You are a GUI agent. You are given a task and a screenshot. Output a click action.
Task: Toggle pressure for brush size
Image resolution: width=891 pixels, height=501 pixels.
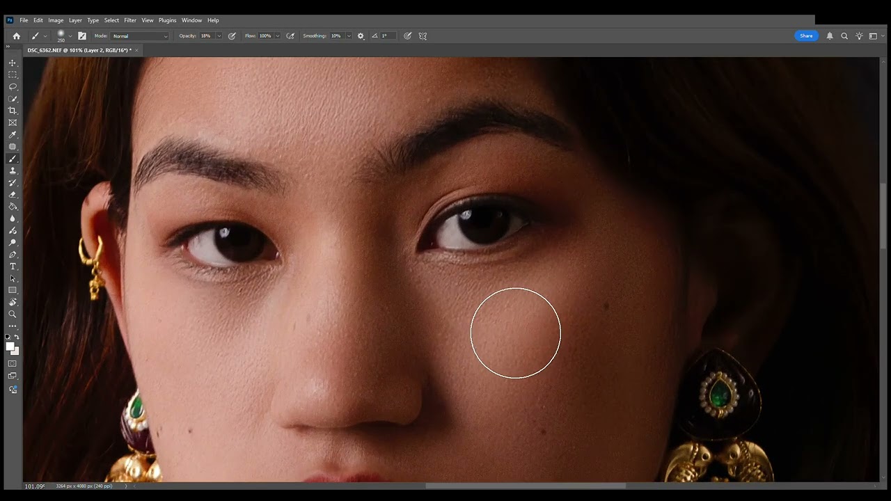click(408, 35)
